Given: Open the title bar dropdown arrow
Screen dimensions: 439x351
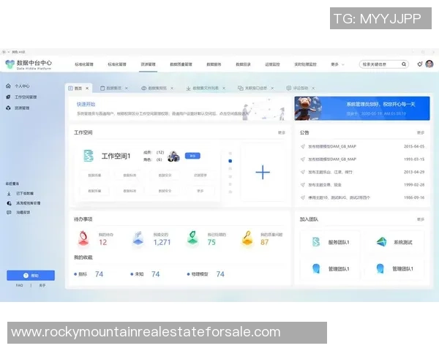Looking at the screenshot, I should [9, 52].
